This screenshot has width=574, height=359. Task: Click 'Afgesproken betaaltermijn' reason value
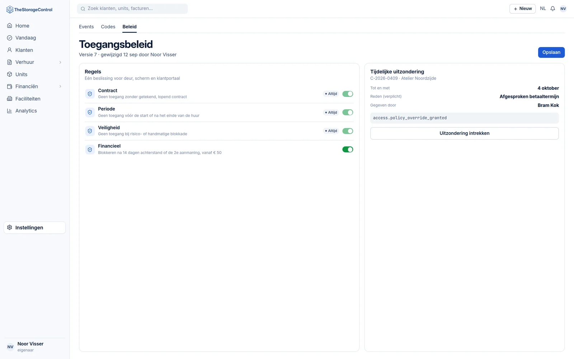529,97
